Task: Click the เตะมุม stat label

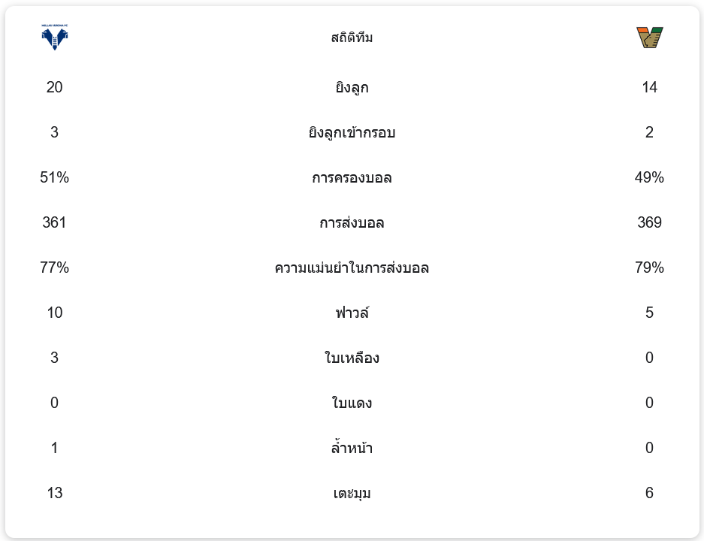Action: coord(352,494)
